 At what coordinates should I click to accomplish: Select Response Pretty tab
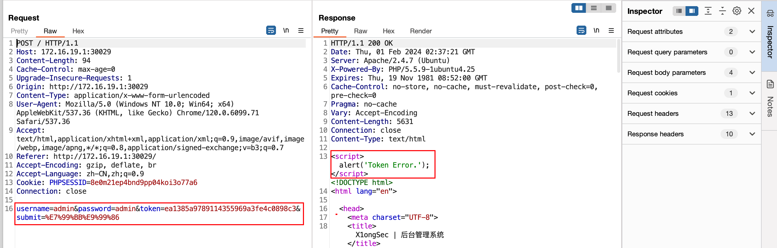tap(330, 31)
